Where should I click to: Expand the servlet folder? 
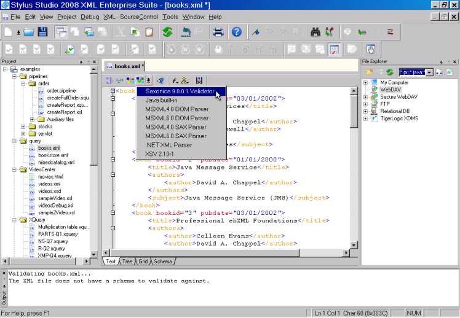(23, 134)
